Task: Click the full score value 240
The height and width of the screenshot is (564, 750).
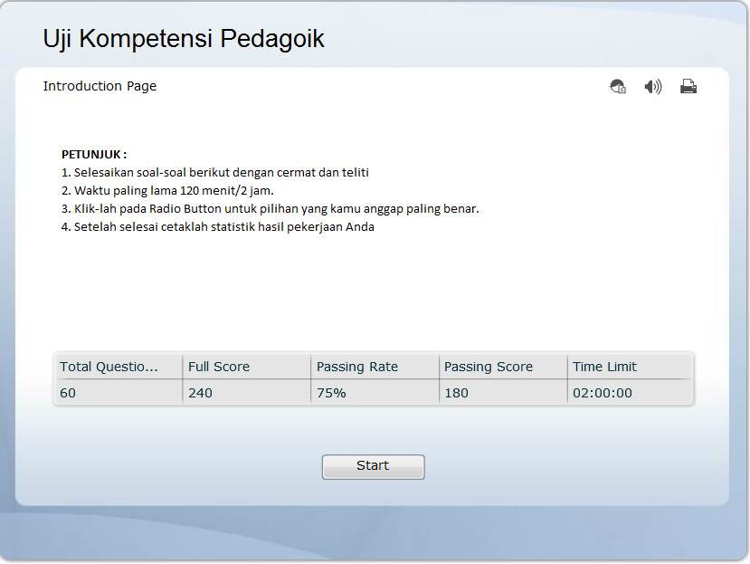Action: click(200, 393)
